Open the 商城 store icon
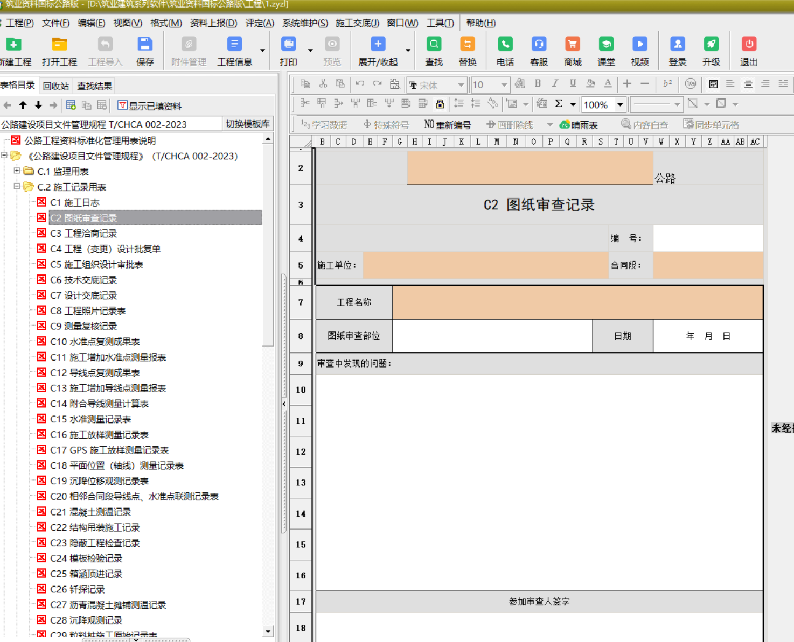The height and width of the screenshot is (642, 794). (572, 45)
